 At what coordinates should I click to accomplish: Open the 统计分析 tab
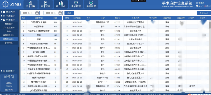click(61, 4)
